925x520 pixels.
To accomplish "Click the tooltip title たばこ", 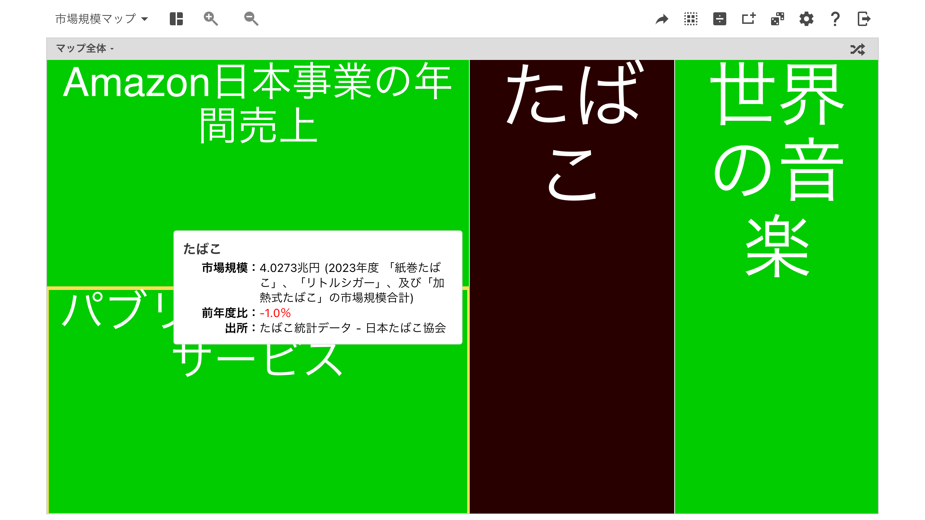I will tap(202, 249).
